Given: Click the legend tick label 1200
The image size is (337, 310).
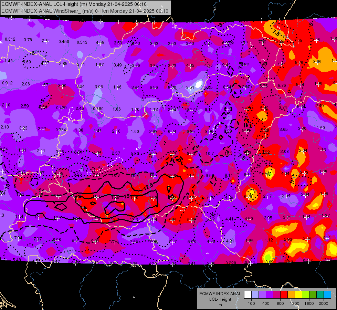Looking at the screenshot, I should 295,303.
